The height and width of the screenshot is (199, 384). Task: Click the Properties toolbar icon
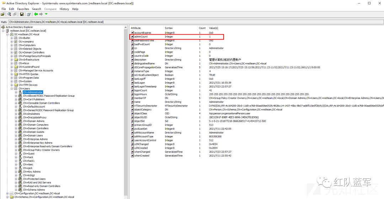(x=29, y=14)
